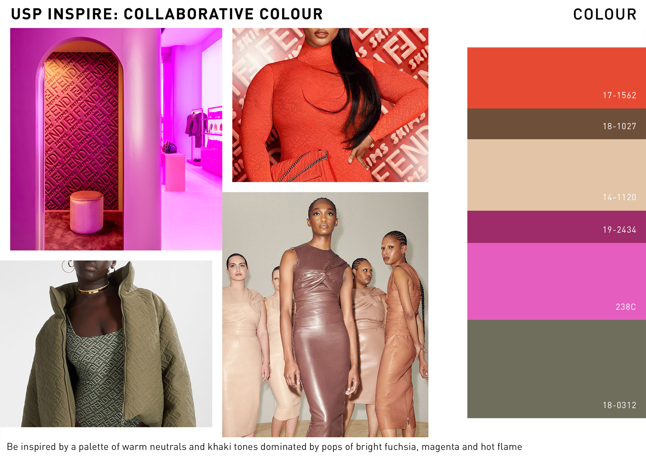Click the caption text about warm neutrals
This screenshot has height=457, width=646.
[x=265, y=447]
